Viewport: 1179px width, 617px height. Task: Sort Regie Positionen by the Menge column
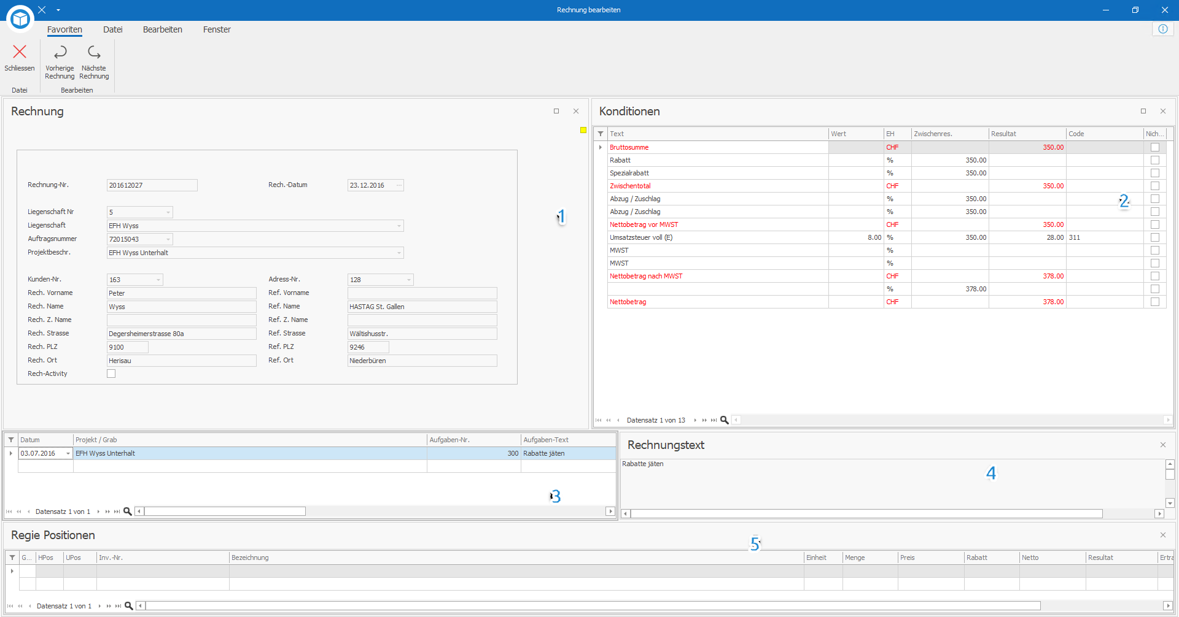pos(870,558)
